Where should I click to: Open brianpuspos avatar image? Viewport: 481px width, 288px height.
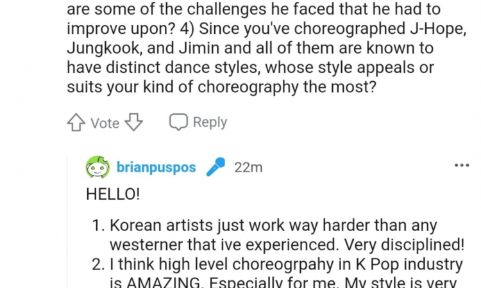click(97, 168)
